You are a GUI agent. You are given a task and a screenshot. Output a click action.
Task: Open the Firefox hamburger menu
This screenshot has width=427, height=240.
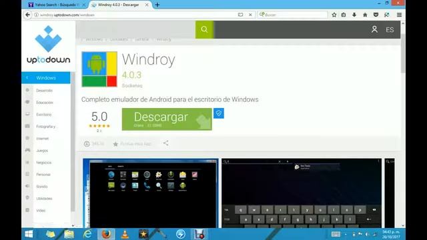pos(399,15)
